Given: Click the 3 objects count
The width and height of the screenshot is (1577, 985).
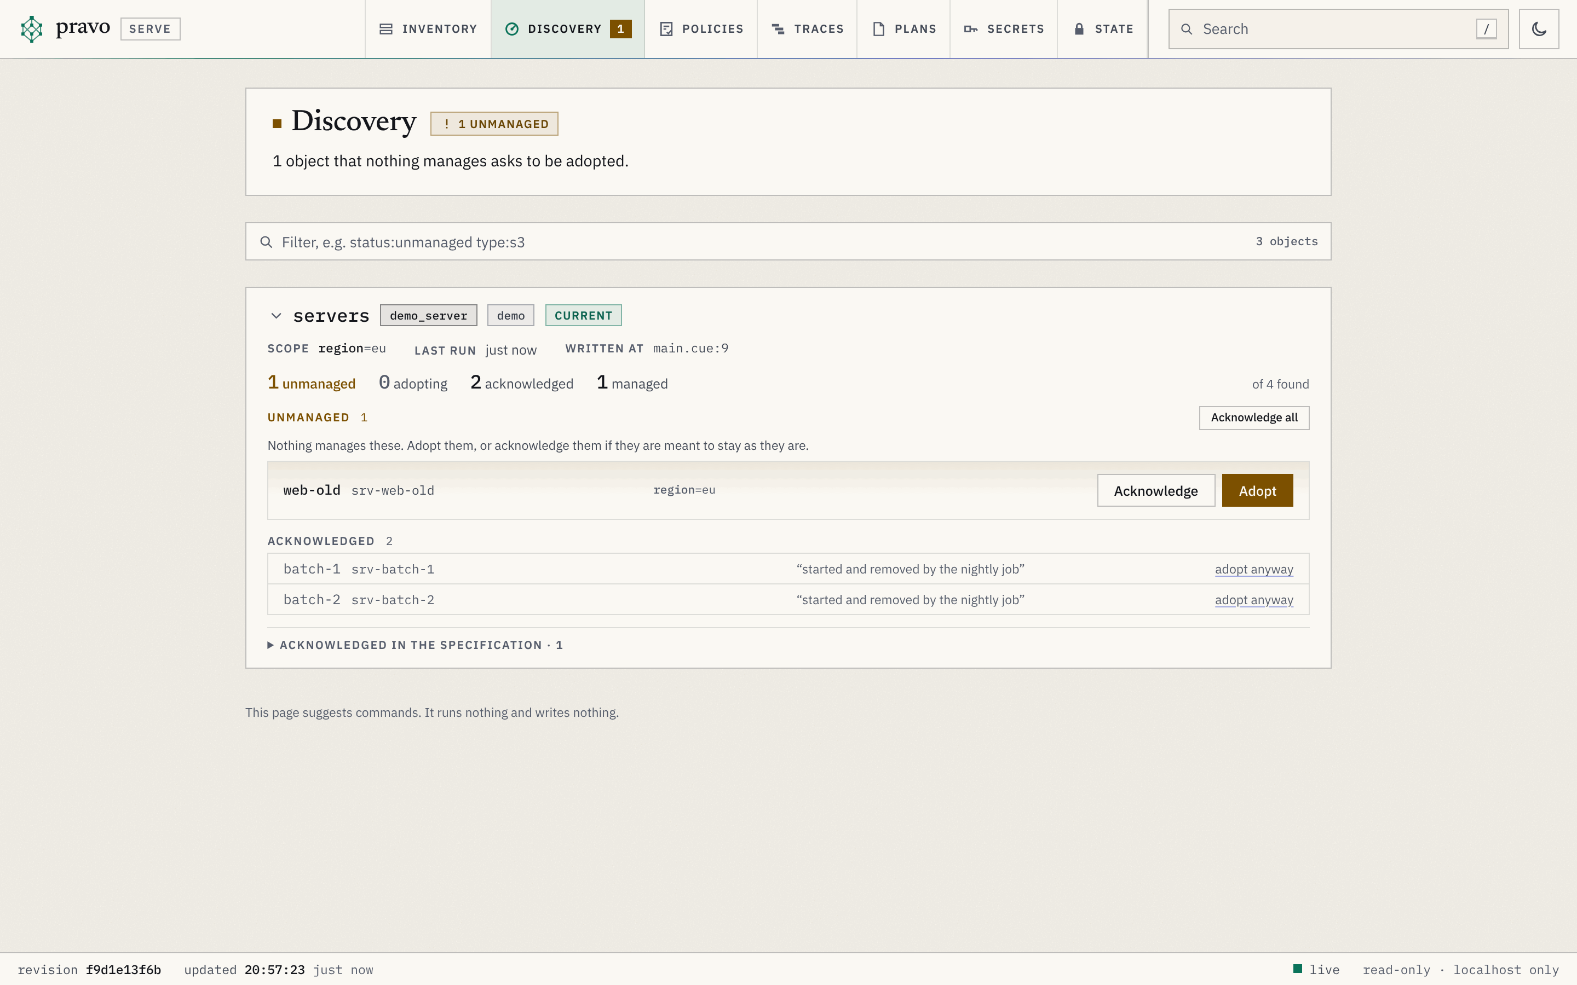Looking at the screenshot, I should click(1286, 242).
